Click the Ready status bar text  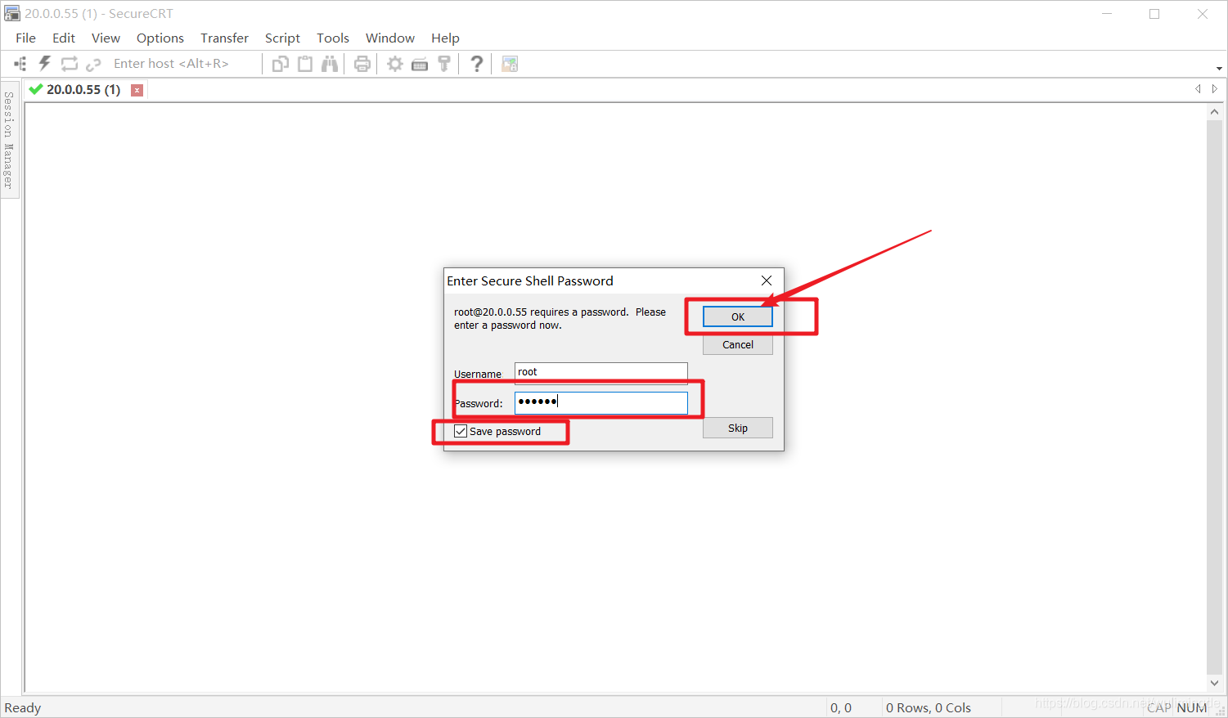pos(23,707)
